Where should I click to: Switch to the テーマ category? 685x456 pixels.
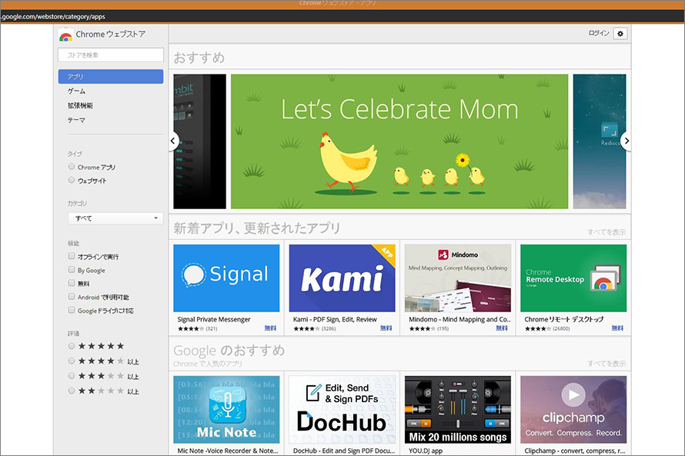76,119
